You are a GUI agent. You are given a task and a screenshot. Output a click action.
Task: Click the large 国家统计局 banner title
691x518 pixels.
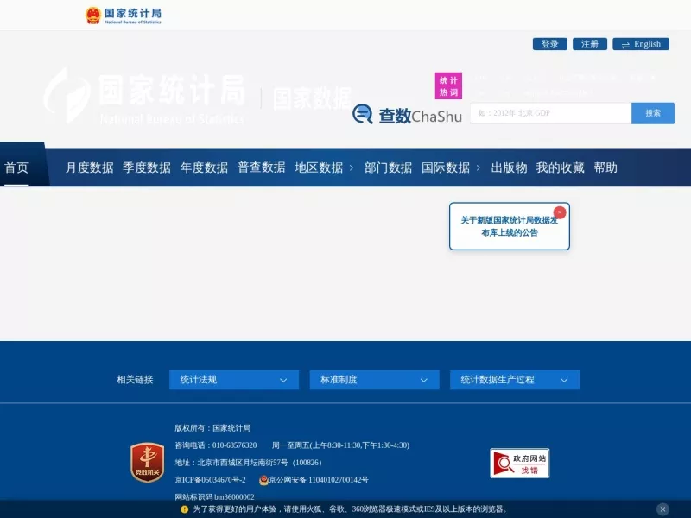[171, 90]
